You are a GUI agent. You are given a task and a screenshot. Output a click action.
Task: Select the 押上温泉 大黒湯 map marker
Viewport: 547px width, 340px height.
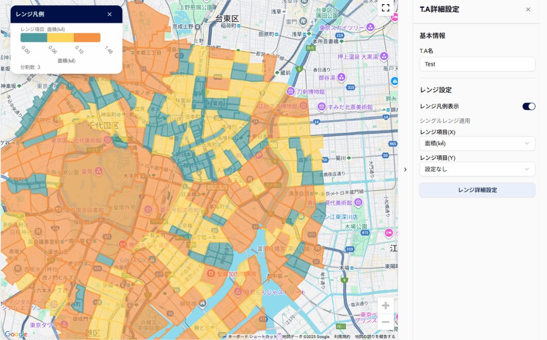click(384, 57)
